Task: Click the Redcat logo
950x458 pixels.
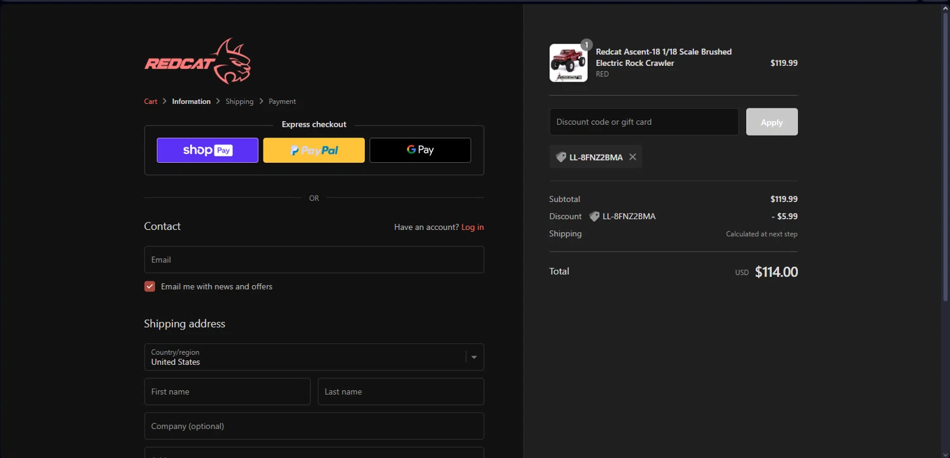Action: tap(198, 61)
